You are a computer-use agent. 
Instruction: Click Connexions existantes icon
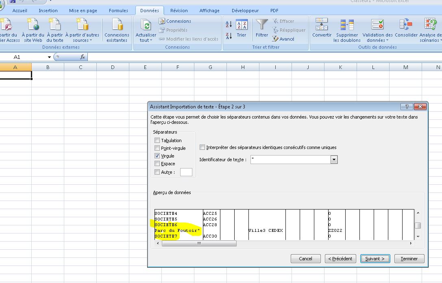(117, 26)
